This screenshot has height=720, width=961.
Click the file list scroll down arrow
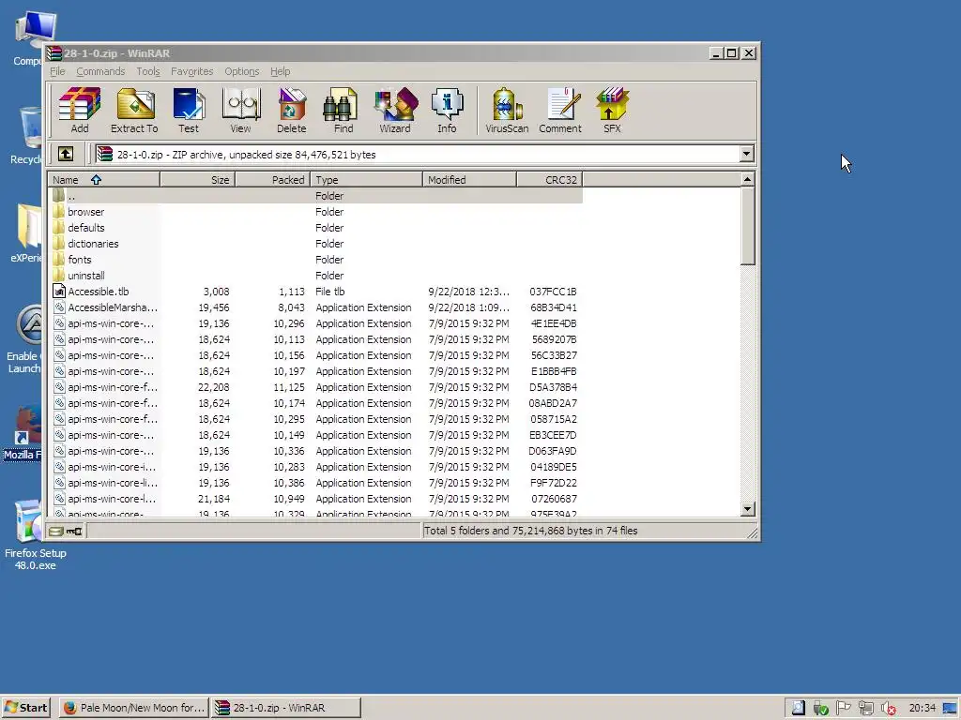747,509
